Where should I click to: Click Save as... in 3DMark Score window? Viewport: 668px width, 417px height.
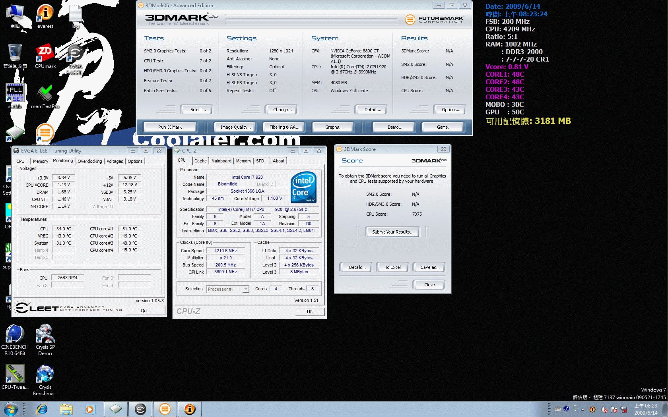(429, 267)
